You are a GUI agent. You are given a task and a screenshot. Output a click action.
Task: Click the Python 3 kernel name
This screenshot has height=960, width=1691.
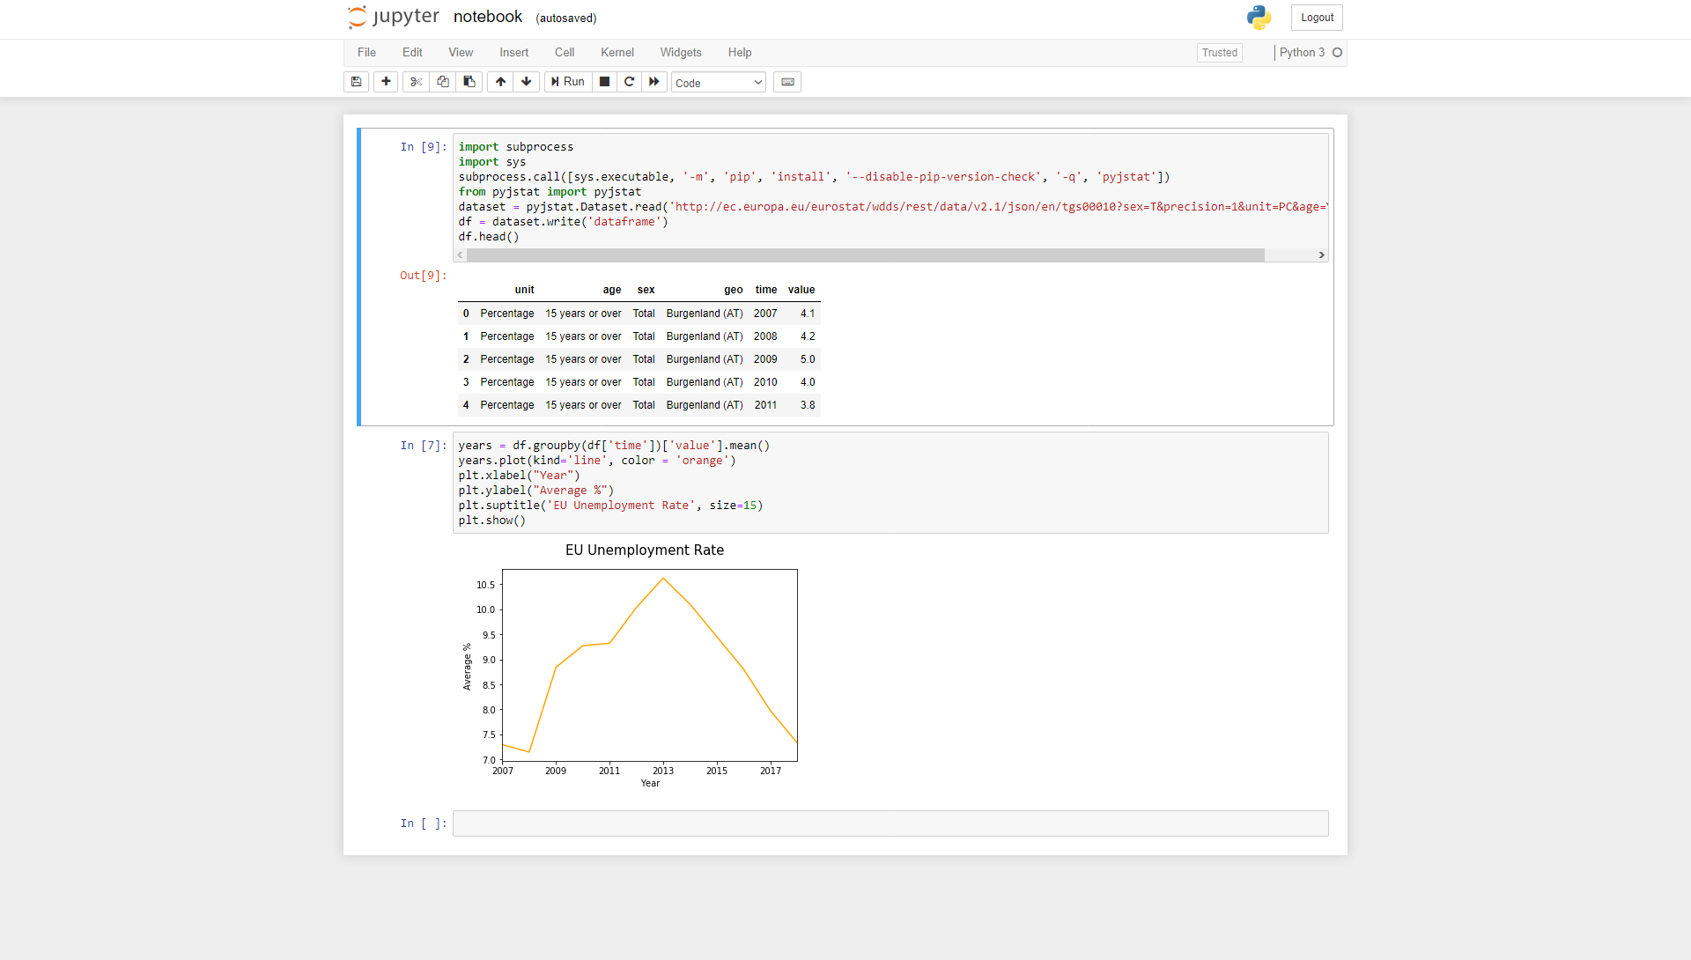pyautogui.click(x=1302, y=53)
